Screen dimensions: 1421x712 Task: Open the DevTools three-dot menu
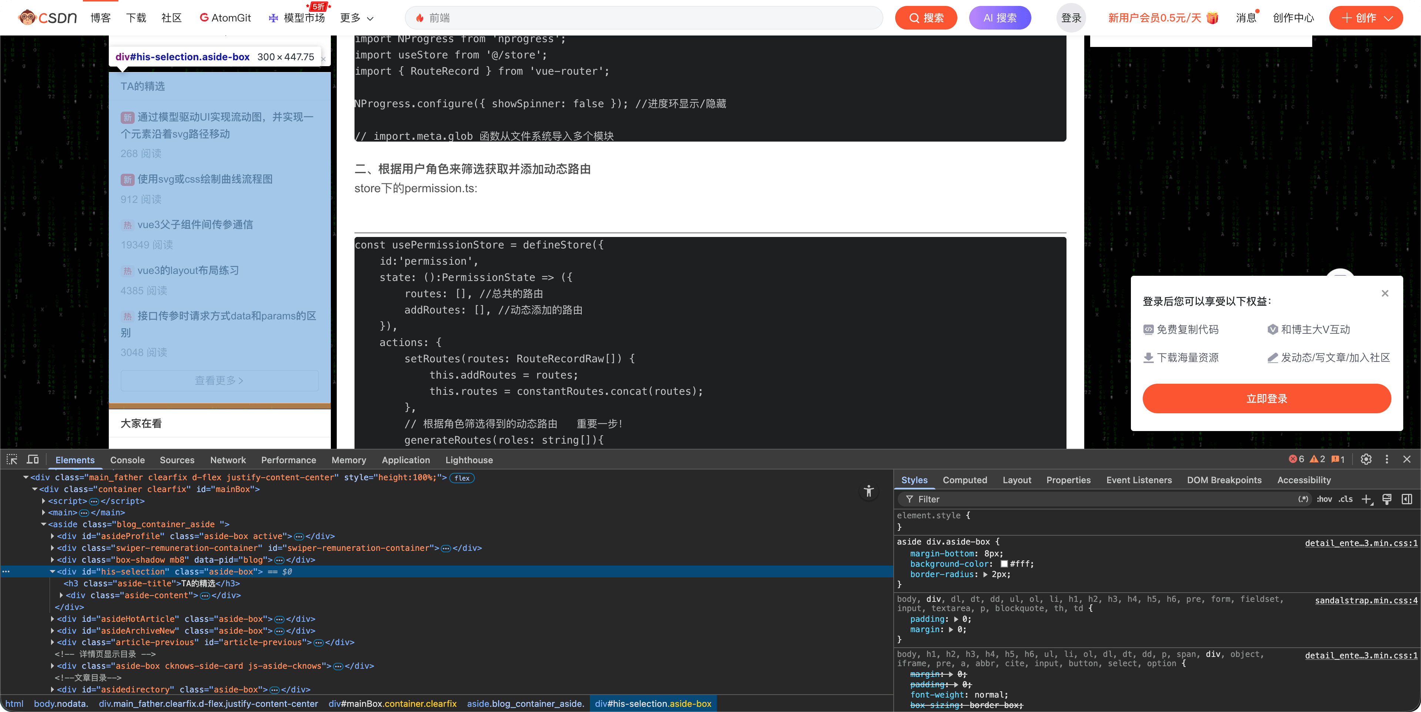1387,459
